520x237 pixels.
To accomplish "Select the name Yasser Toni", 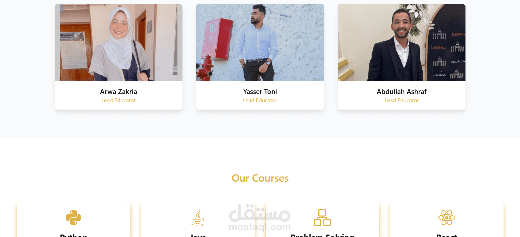I will [260, 92].
